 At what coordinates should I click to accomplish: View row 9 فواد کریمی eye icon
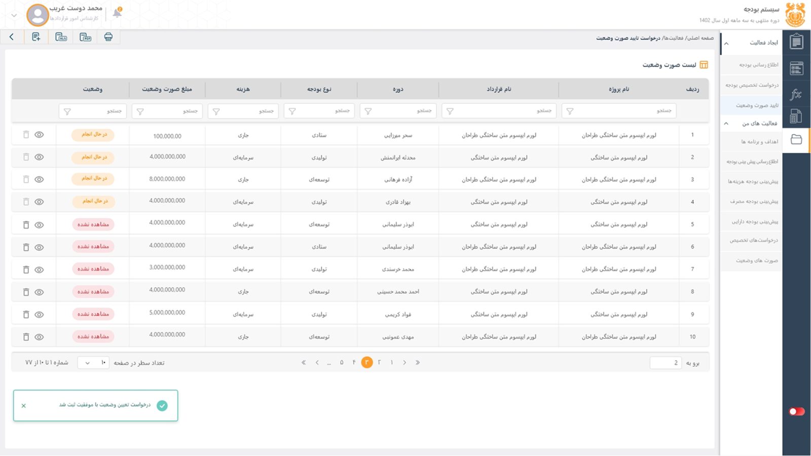click(39, 315)
